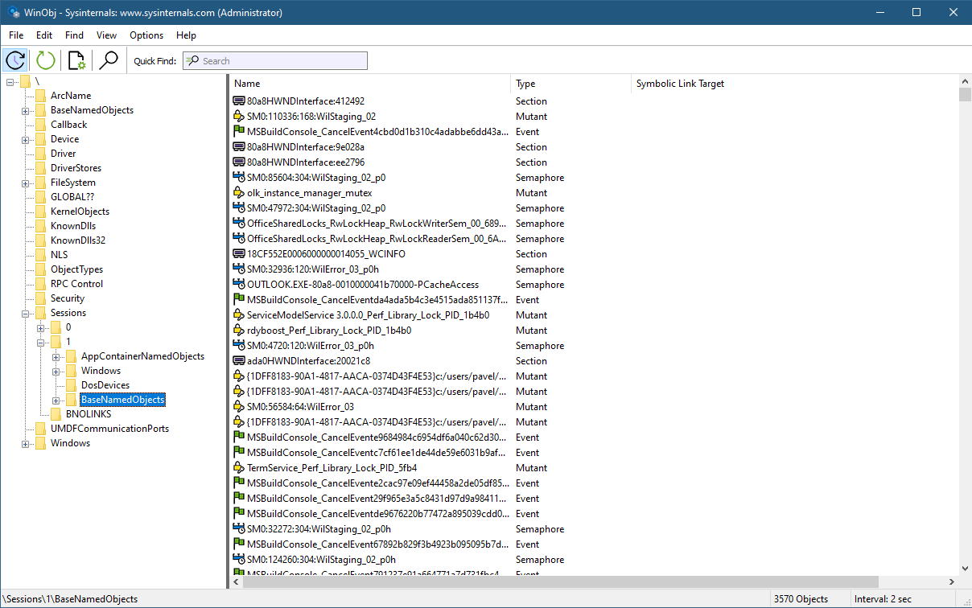This screenshot has width=972, height=608.
Task: Select the ObjectTypes tree item
Action: [x=76, y=269]
